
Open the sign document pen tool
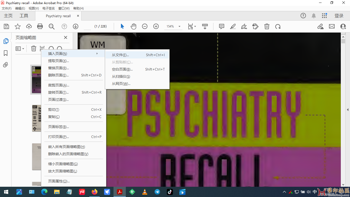click(244, 26)
